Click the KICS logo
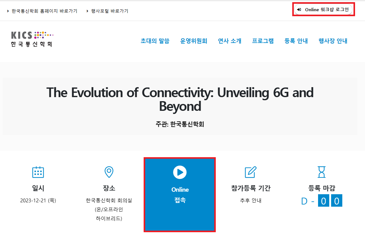 coord(32,39)
